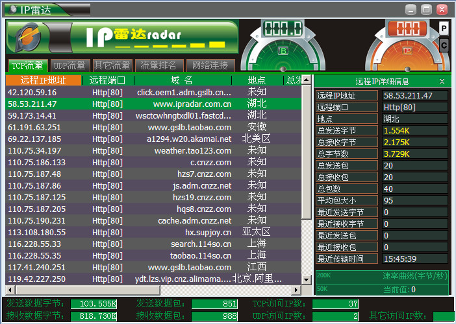Select the js.adm.cnzz.net row
The image size is (456, 324).
point(153,185)
